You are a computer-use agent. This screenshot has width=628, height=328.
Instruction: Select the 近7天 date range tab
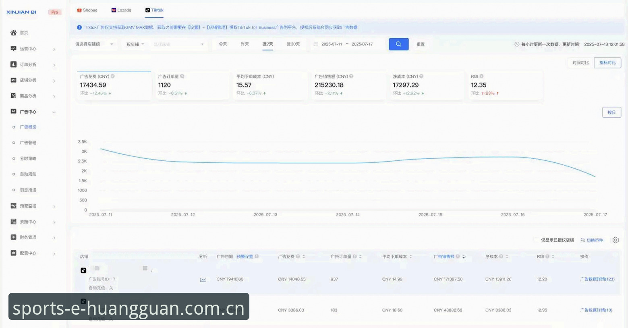(x=268, y=44)
